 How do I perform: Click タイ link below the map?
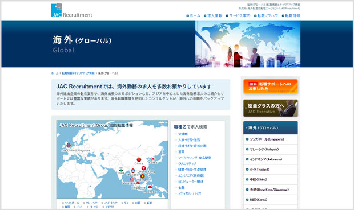(x=126, y=203)
